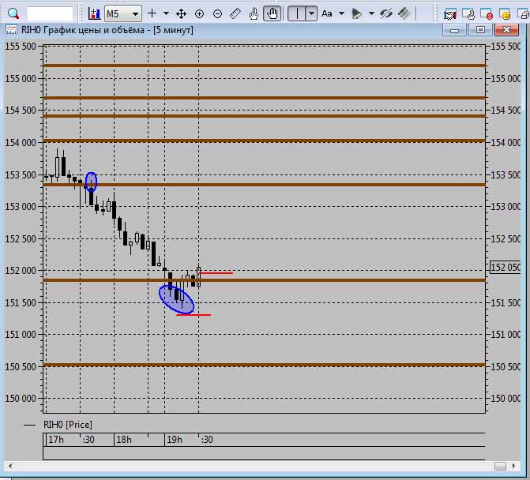
Task: Expand the crosshair tool dropdown arrow
Action: (166, 14)
